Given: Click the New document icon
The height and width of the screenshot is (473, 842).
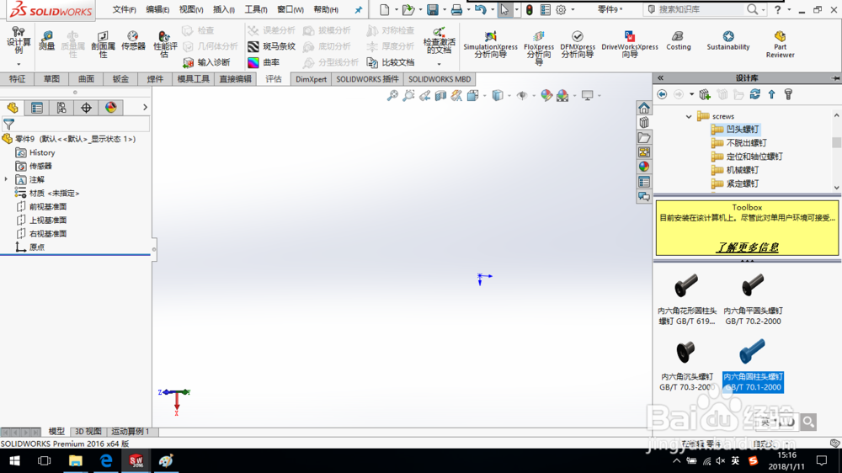Looking at the screenshot, I should 385,9.
